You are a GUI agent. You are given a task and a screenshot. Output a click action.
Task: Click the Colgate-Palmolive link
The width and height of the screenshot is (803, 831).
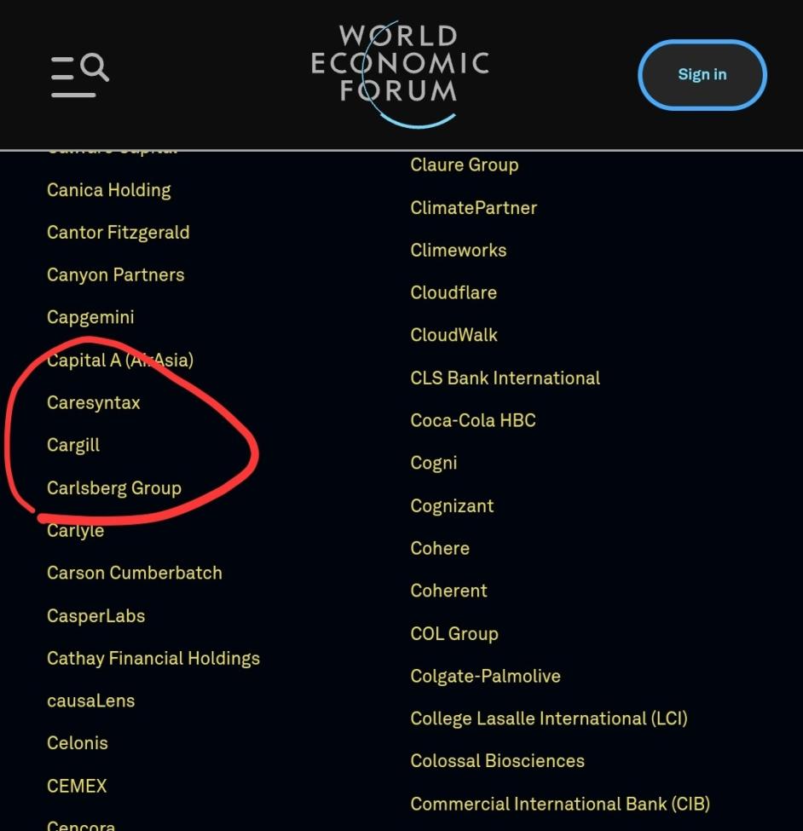point(486,676)
